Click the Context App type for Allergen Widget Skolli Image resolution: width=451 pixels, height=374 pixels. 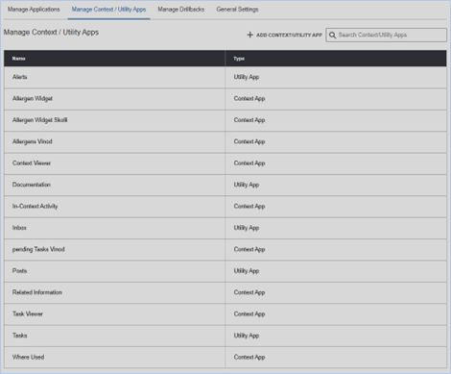249,120
